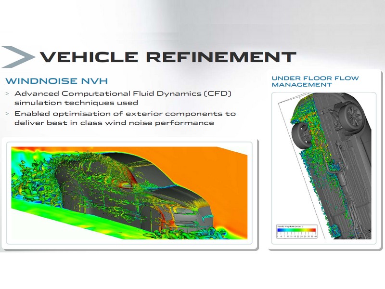
Task: Click the bullet about CFD simulation techniques
Action: click(123, 98)
